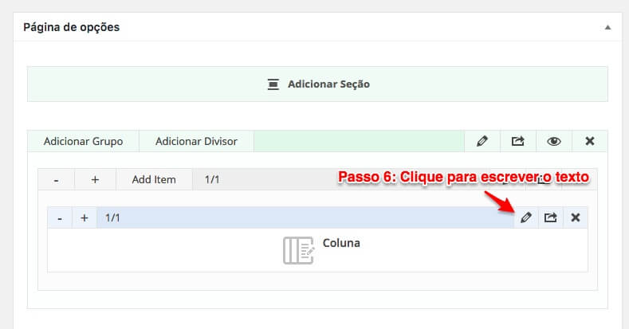Increase group width with the plus button
This screenshot has width=629, height=329.
(95, 179)
